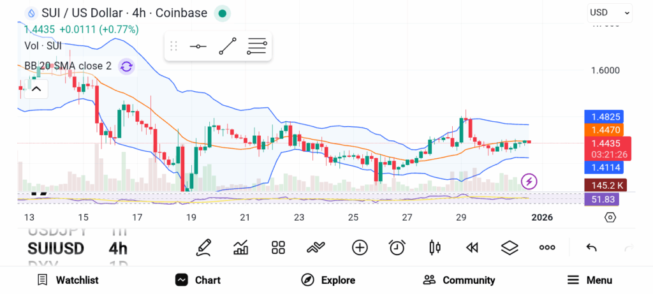Toggle the Bollinger Bands refresh icon
The image size is (653, 294).
tap(126, 66)
